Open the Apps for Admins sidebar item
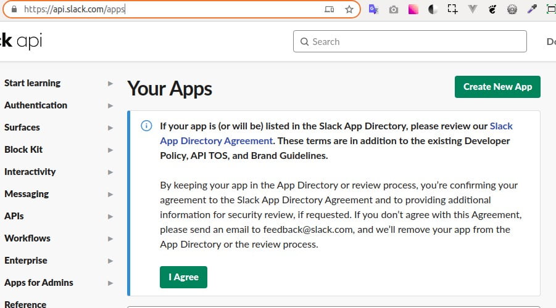The width and height of the screenshot is (556, 308). (39, 283)
